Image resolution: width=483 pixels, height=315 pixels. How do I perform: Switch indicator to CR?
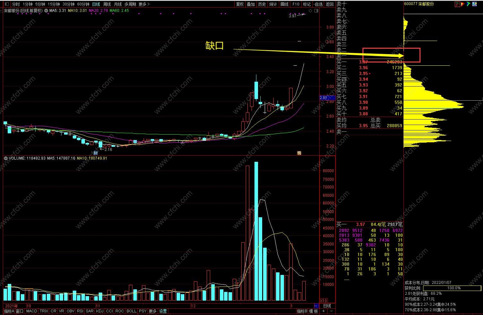coord(54,311)
